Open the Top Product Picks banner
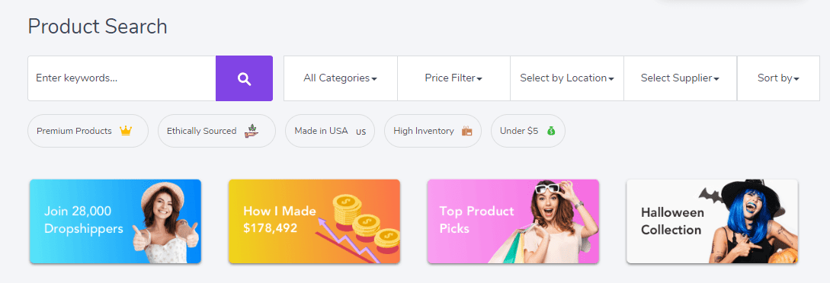This screenshot has height=283, width=830. point(513,221)
